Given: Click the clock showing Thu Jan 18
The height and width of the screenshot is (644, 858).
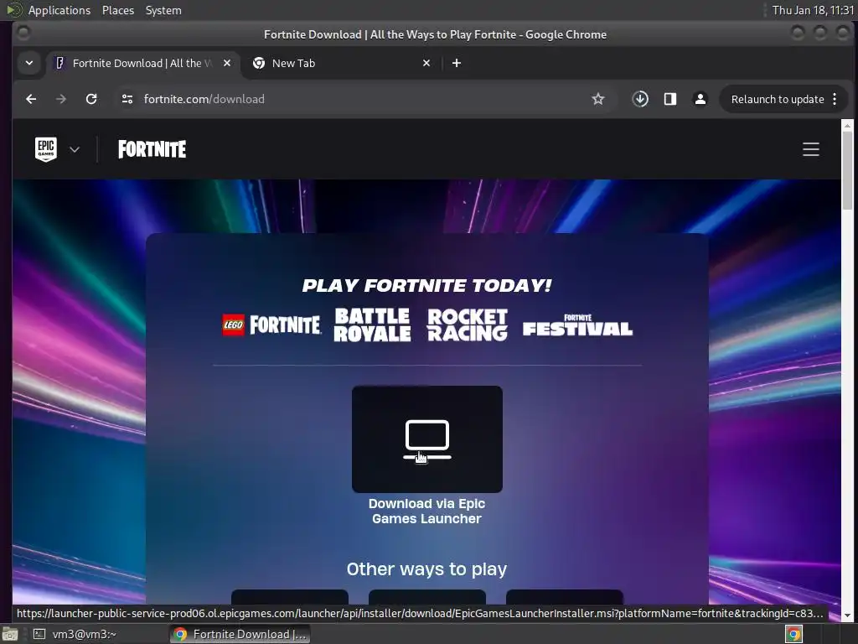Looking at the screenshot, I should click(813, 10).
